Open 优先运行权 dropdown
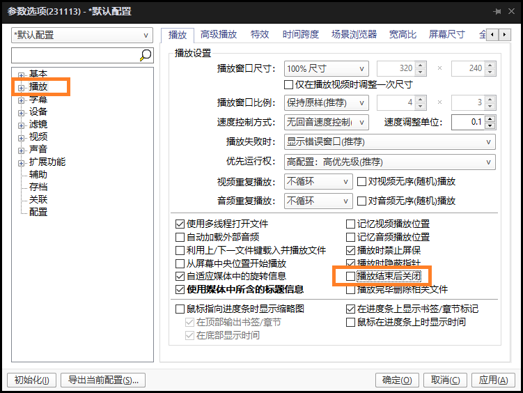The width and height of the screenshot is (523, 393). [x=389, y=162]
